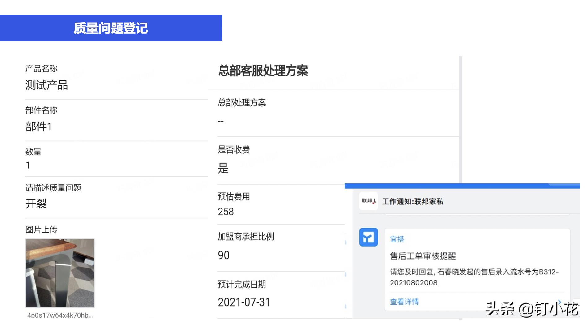This screenshot has width=588, height=326.
Task: Click the notification title 售后工单审核提醒
Action: (x=422, y=256)
